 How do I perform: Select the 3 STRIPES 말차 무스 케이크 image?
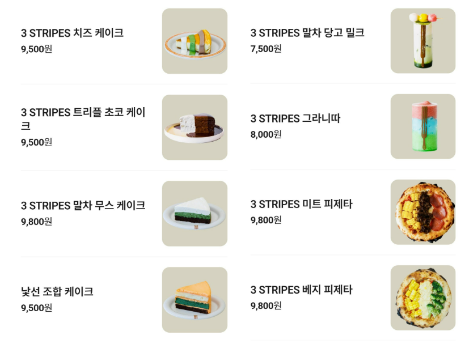point(195,214)
